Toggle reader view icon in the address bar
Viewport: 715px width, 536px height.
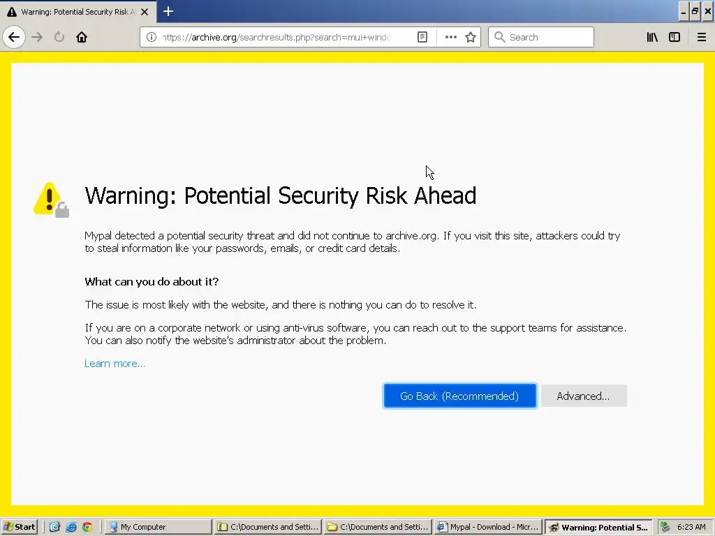(422, 37)
